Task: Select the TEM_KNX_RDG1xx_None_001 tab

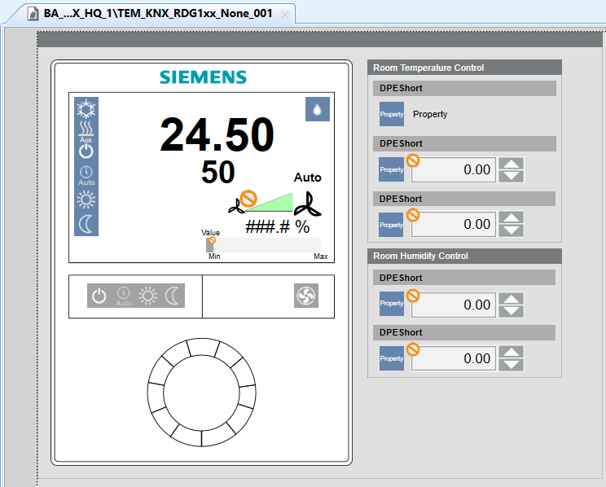Action: 157,14
